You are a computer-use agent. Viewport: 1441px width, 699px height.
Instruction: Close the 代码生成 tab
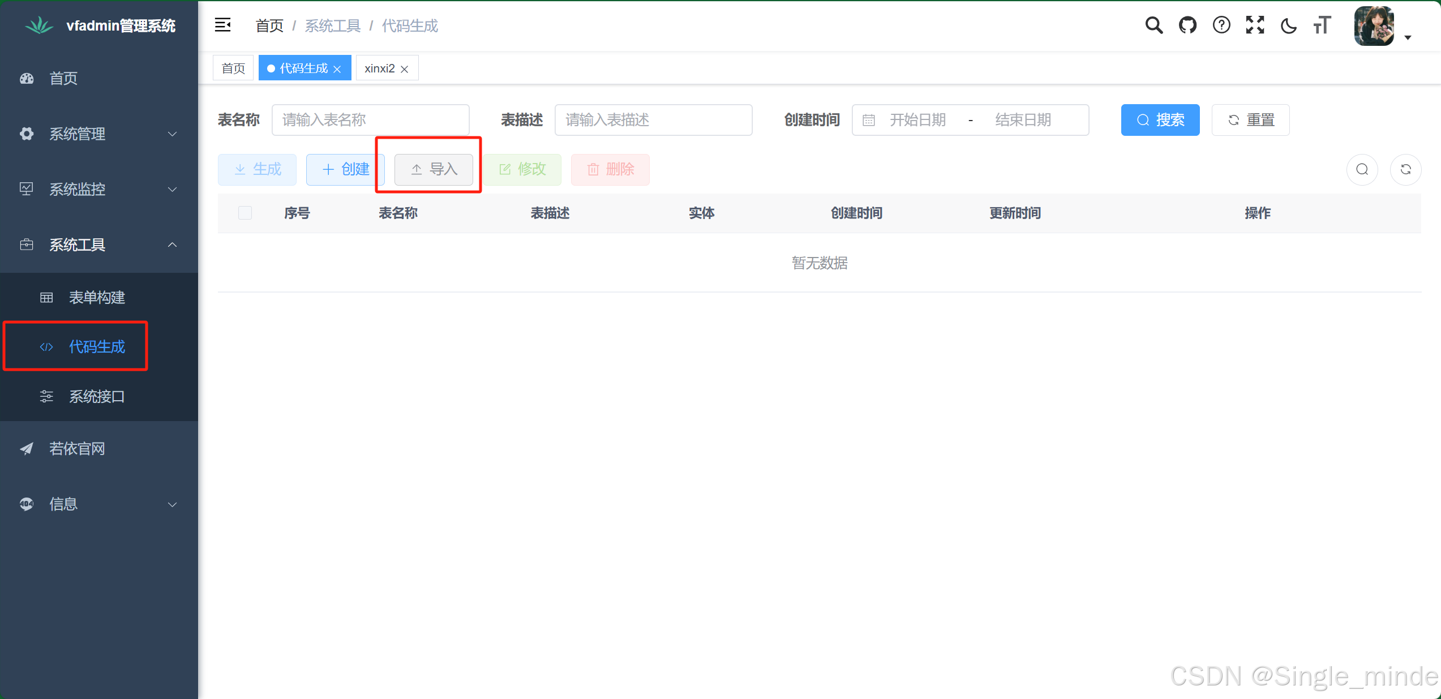[337, 69]
